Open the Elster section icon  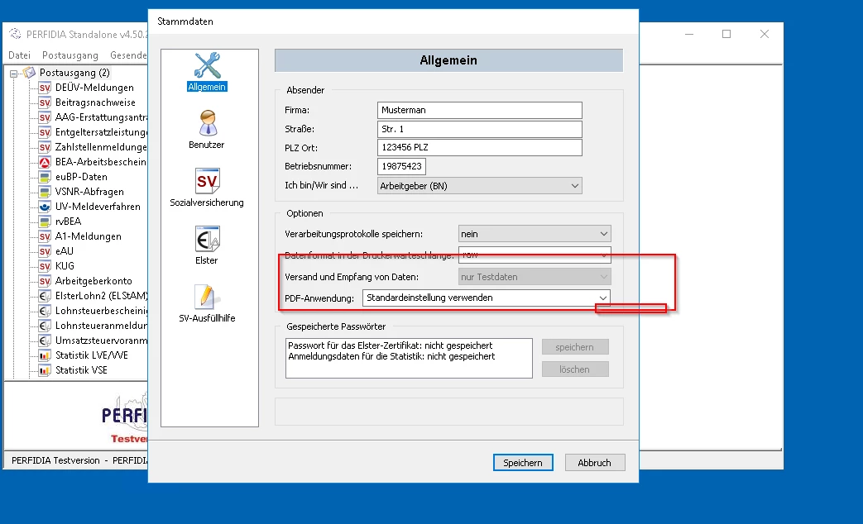pos(208,239)
